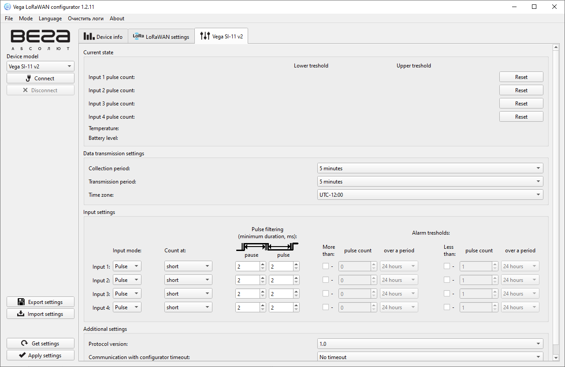The height and width of the screenshot is (367, 565).
Task: Open the Transmission period dropdown
Action: pos(430,182)
